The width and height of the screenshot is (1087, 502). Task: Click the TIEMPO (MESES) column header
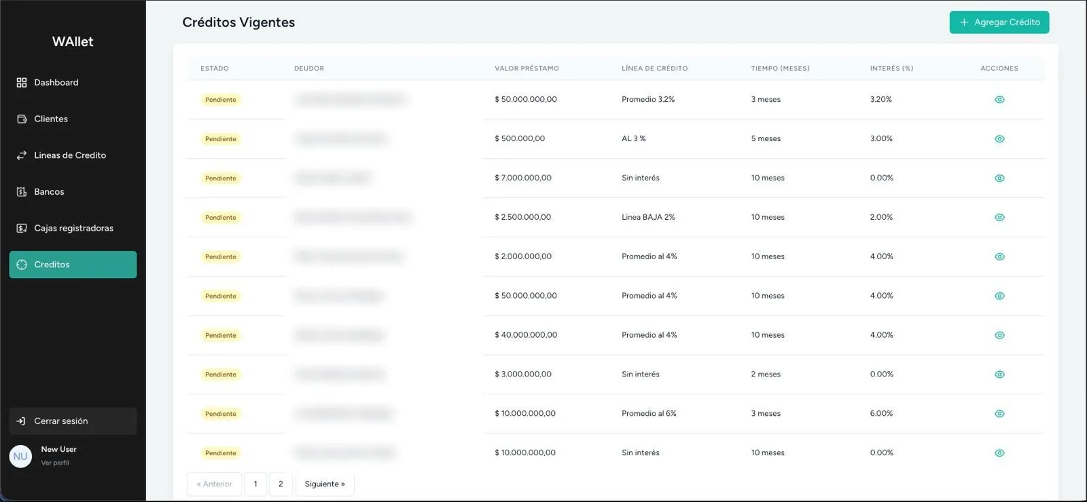(x=780, y=69)
